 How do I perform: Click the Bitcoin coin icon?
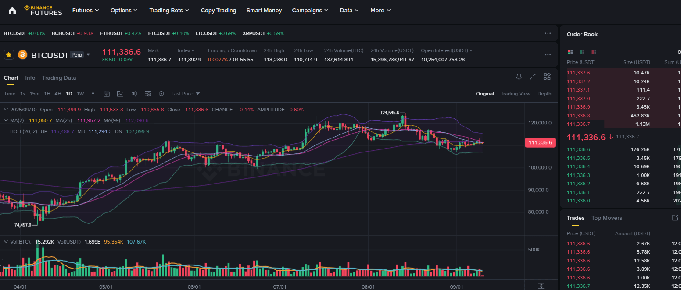click(22, 55)
